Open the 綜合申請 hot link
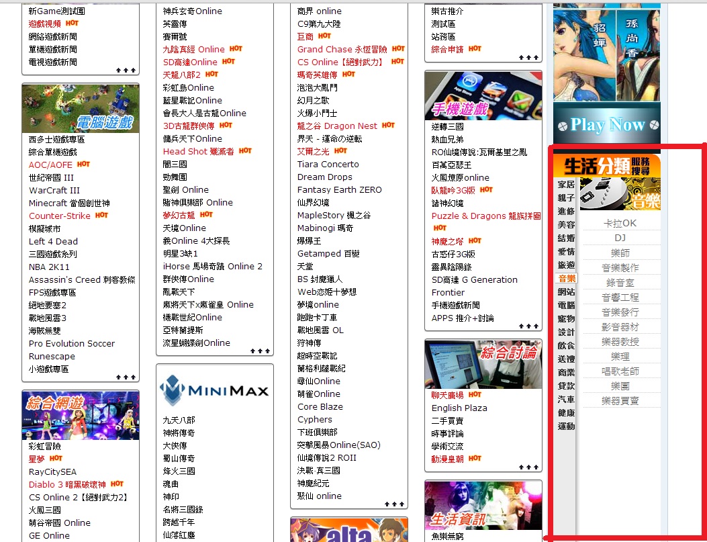This screenshot has width=707, height=542. (x=447, y=49)
